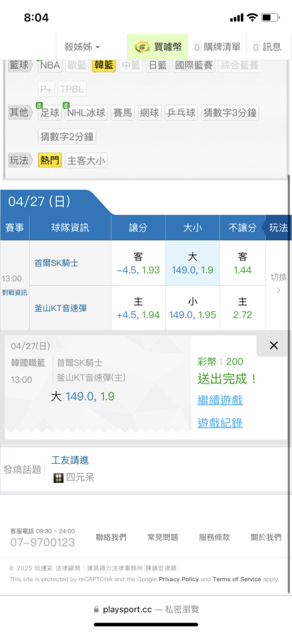Viewport: 292px width, 632px height.
Task: Open the 訊息 message counter
Action: pyautogui.click(x=267, y=47)
